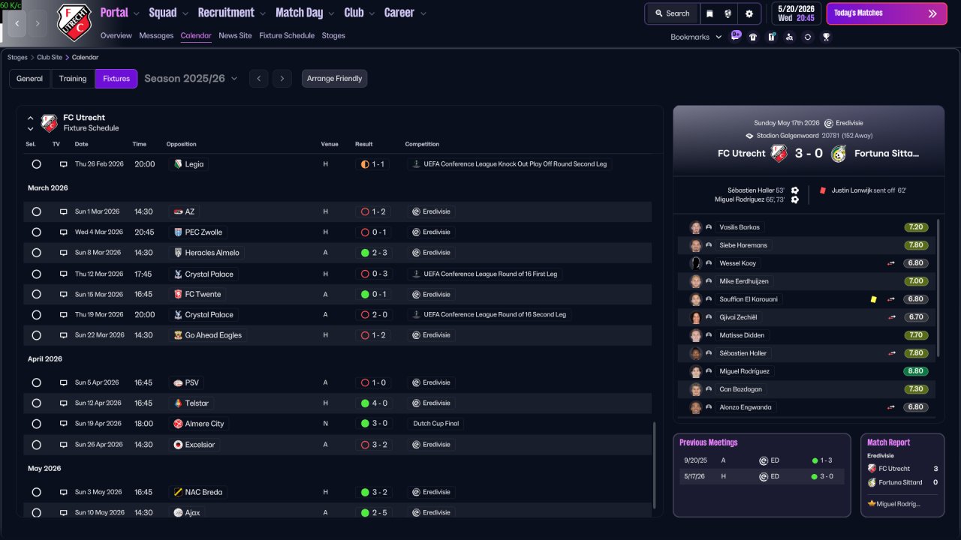Select the radio button for the AZ fixture
The image size is (961, 540).
[x=36, y=211]
